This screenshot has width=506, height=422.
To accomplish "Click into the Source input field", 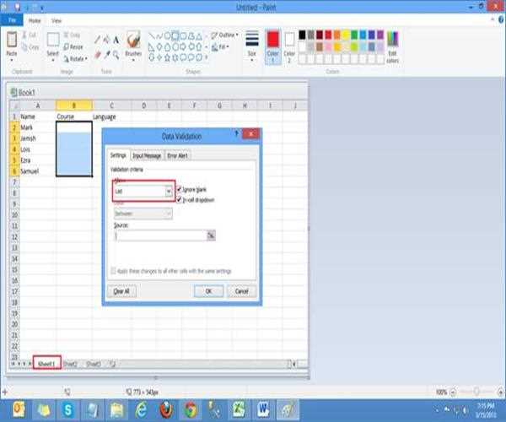I will click(159, 235).
